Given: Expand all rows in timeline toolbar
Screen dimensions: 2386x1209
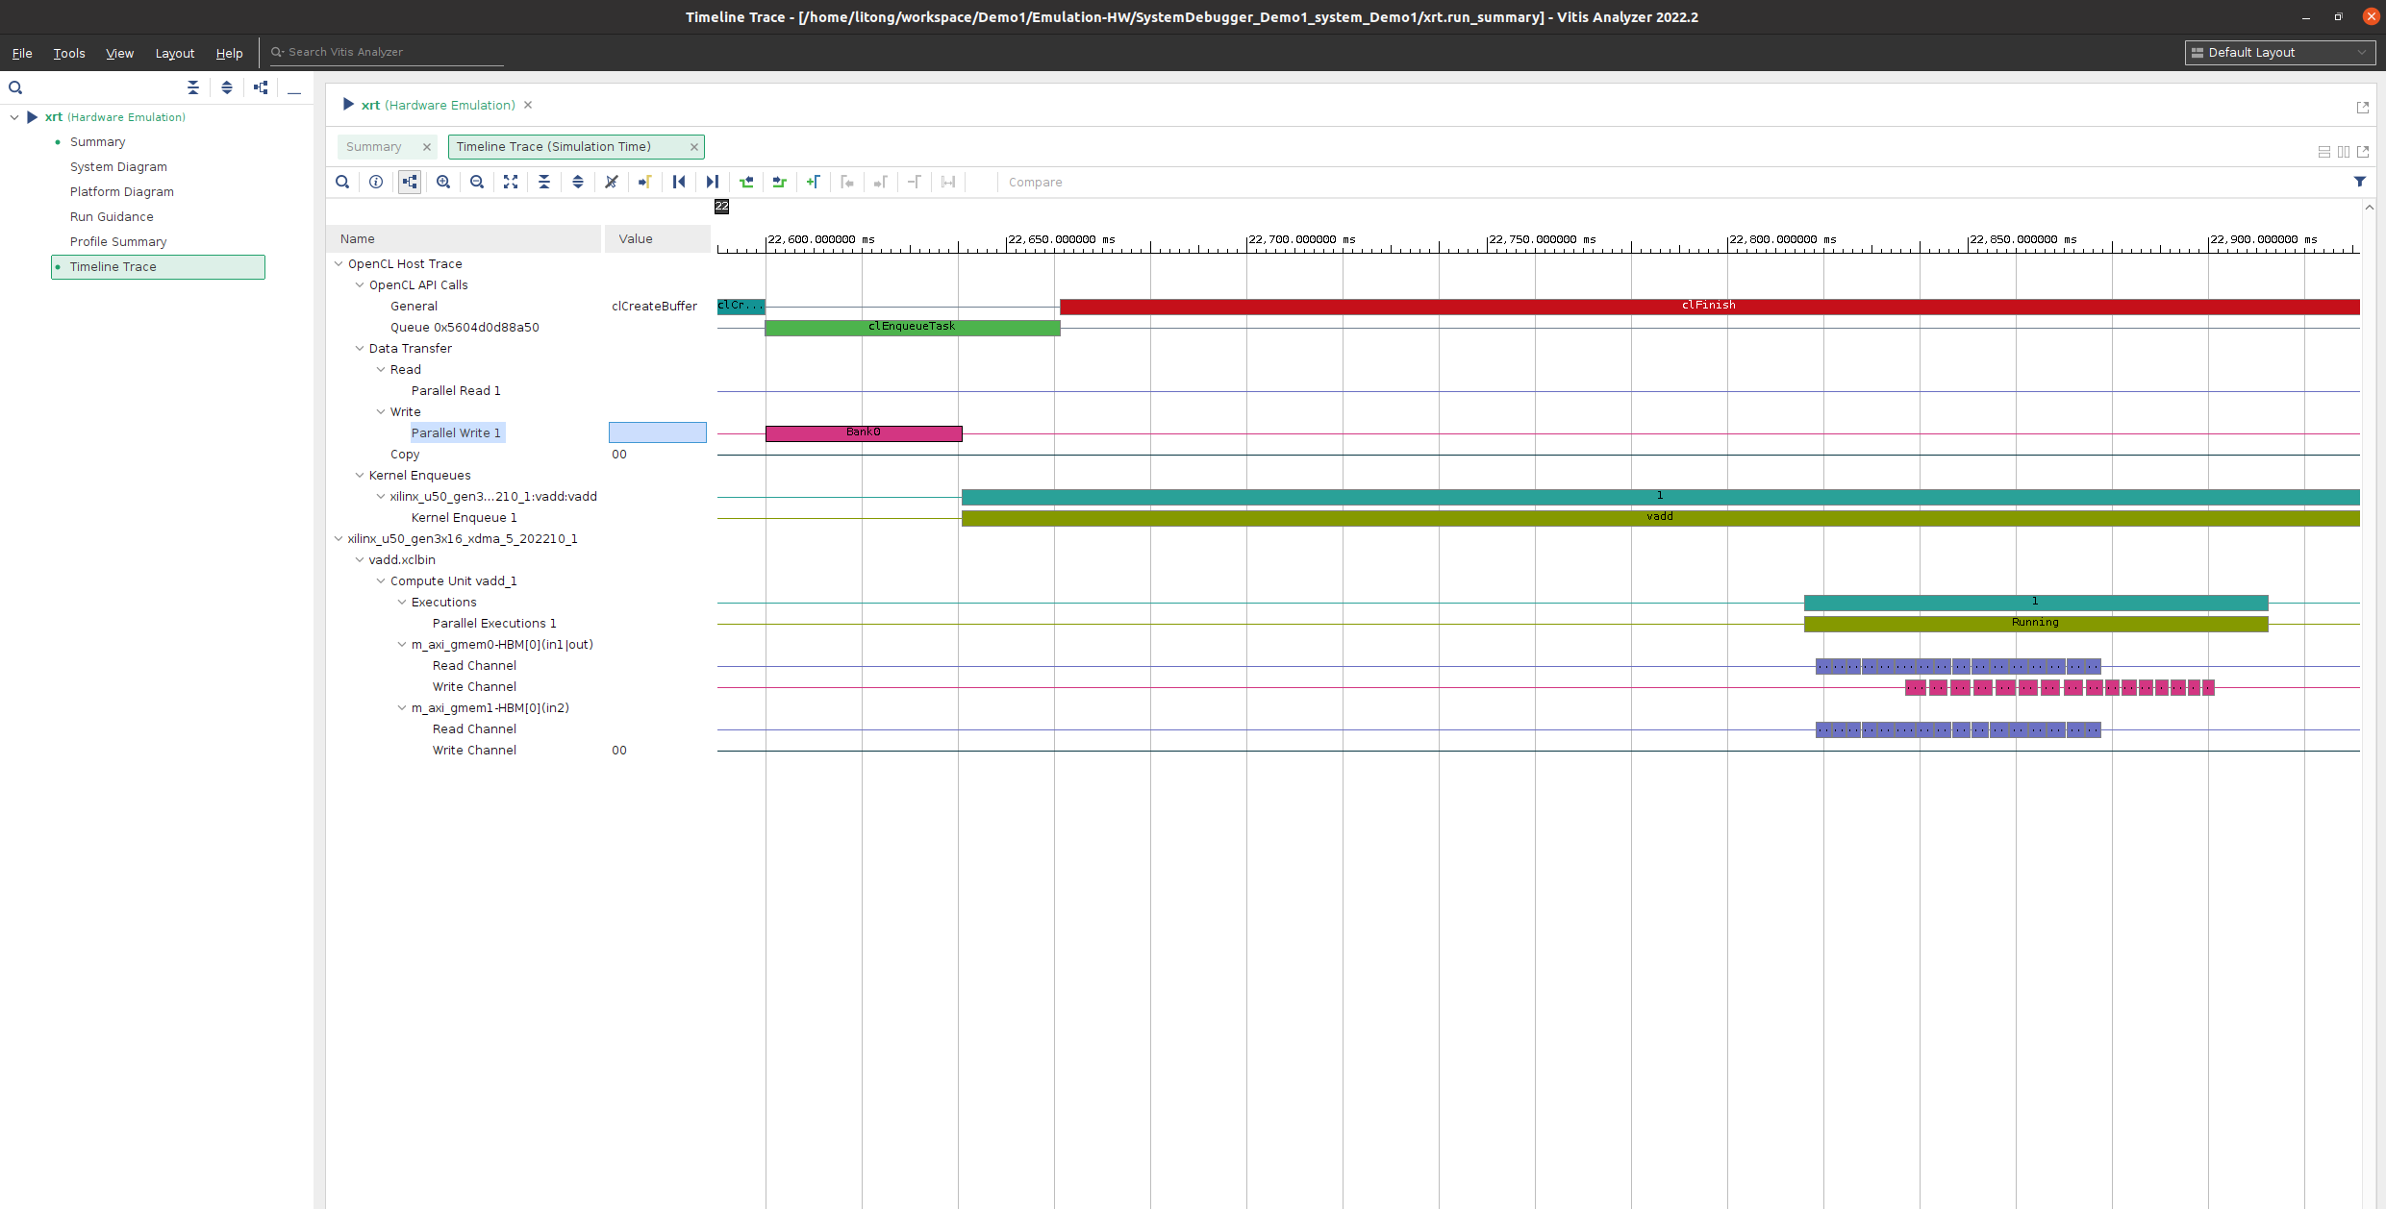Looking at the screenshot, I should tap(578, 182).
